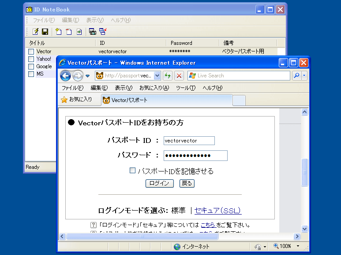Click the remove-item icon with red minus
The width and height of the screenshot is (341, 255).
69,32
